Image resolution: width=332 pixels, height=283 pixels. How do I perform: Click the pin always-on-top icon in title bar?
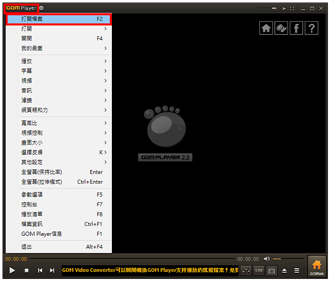[283, 9]
